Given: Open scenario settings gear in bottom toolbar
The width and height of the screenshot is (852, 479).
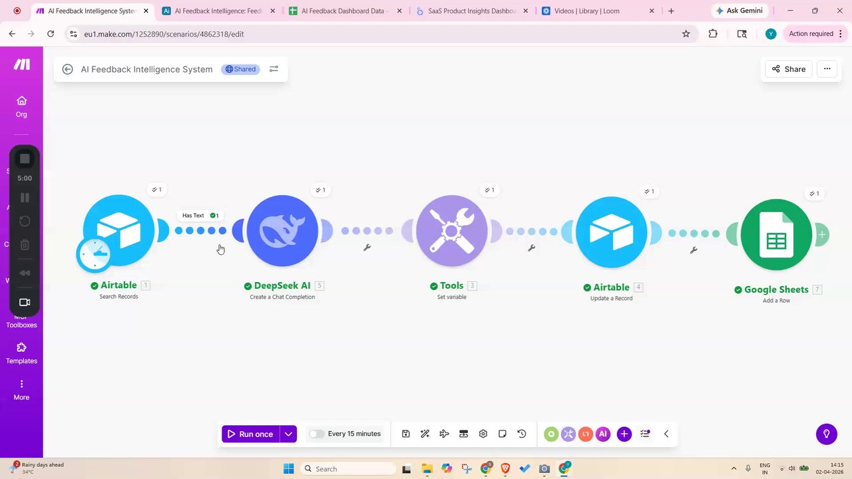Looking at the screenshot, I should (483, 434).
